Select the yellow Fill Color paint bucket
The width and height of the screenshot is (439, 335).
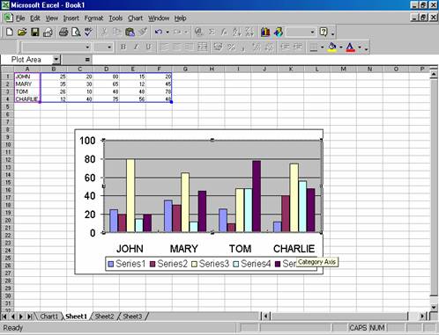tap(332, 47)
